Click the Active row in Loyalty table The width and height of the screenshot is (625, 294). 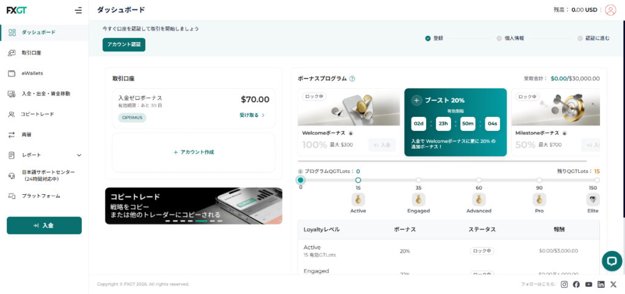pos(449,251)
